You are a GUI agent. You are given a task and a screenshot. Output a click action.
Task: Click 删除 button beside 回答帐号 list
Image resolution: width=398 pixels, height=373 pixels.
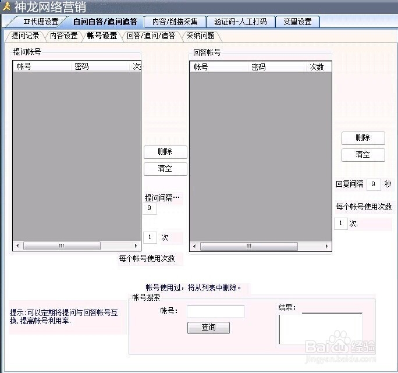363,138
